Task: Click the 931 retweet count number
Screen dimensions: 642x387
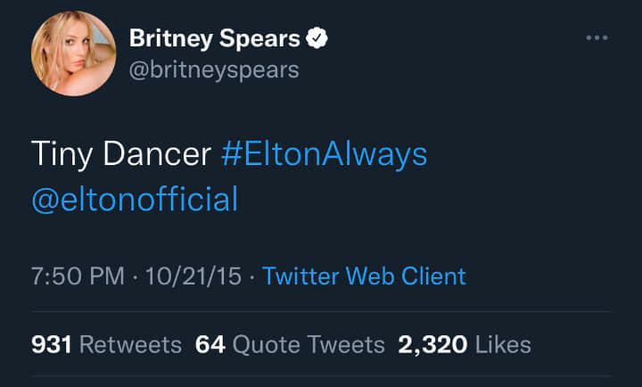Action: pyautogui.click(x=51, y=344)
